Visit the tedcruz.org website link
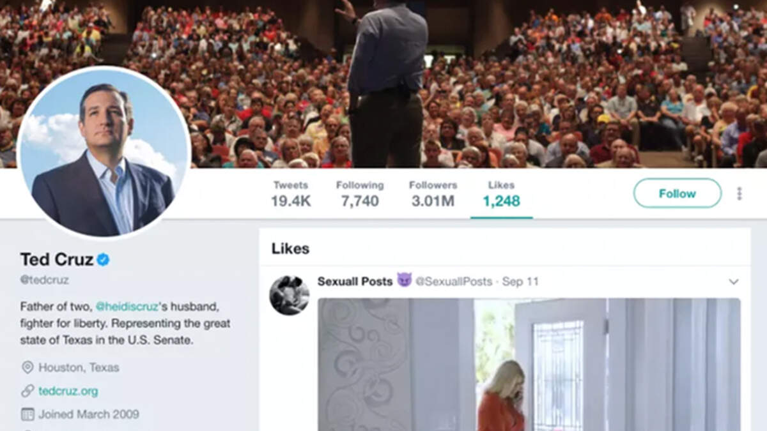The image size is (767, 431). click(x=68, y=391)
